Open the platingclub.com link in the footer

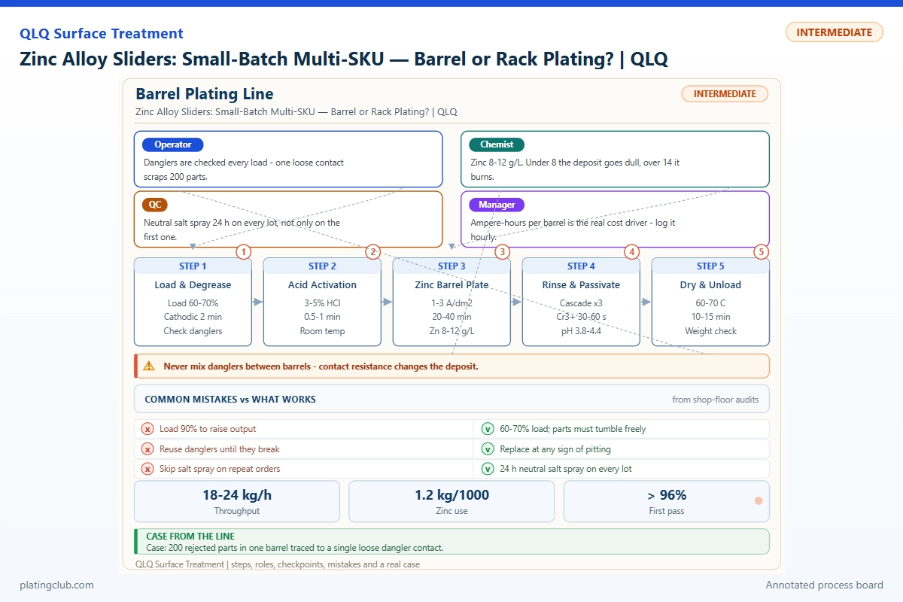point(57,585)
